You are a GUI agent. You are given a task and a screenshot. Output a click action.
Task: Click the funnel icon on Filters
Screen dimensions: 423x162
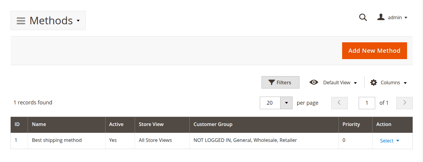271,82
